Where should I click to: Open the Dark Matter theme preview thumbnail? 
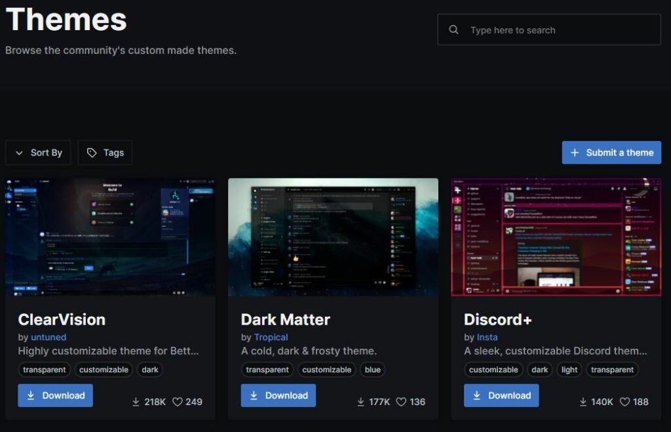(x=333, y=237)
